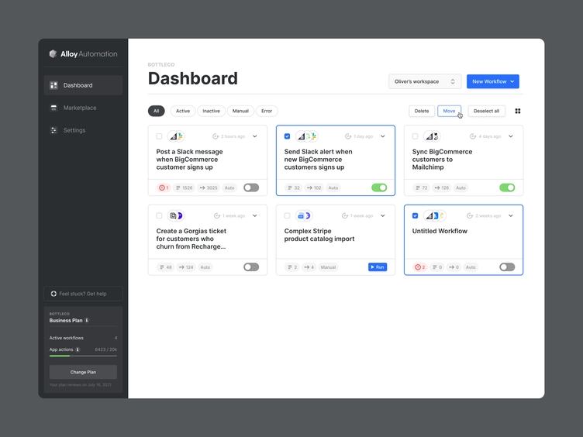583x437 pixels.
Task: Click the clock icon beside 2 weeks ago
Action: point(470,215)
